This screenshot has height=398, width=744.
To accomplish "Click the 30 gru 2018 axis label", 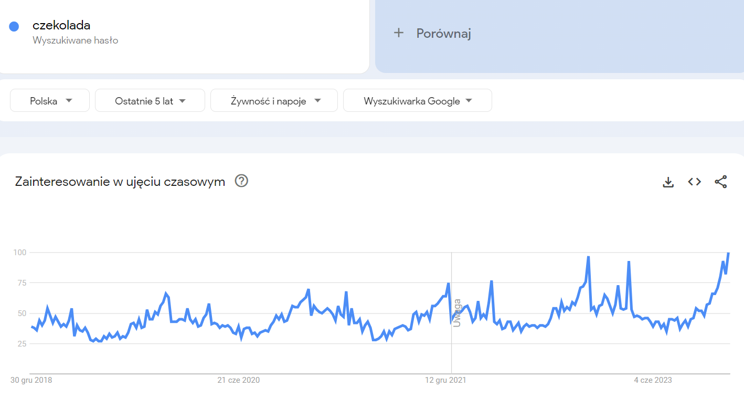I will 31,380.
